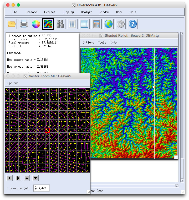Click the printer icon

coord(24,24)
